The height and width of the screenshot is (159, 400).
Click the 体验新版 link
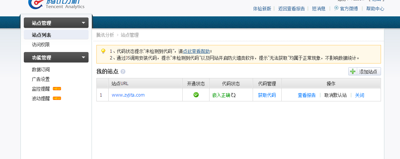click(262, 9)
